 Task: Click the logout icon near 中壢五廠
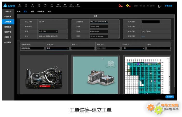pos(160,6)
